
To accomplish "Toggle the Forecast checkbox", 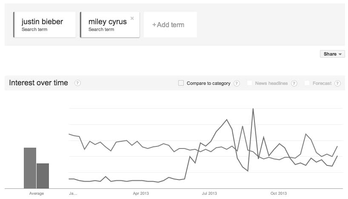I will click(x=307, y=83).
